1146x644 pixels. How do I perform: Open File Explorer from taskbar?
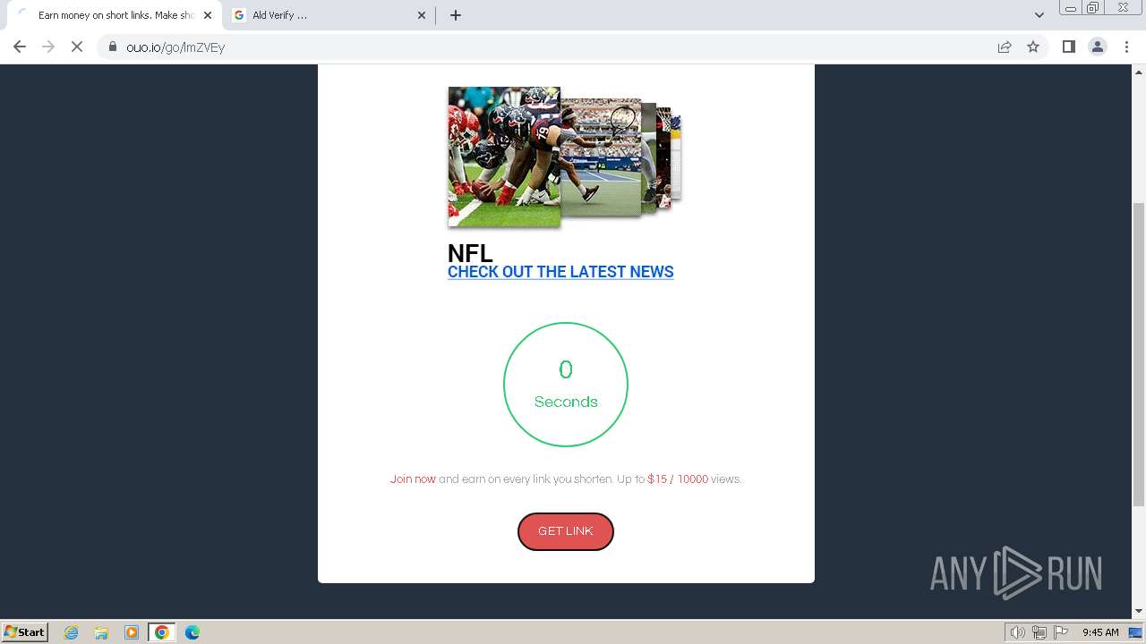[101, 632]
